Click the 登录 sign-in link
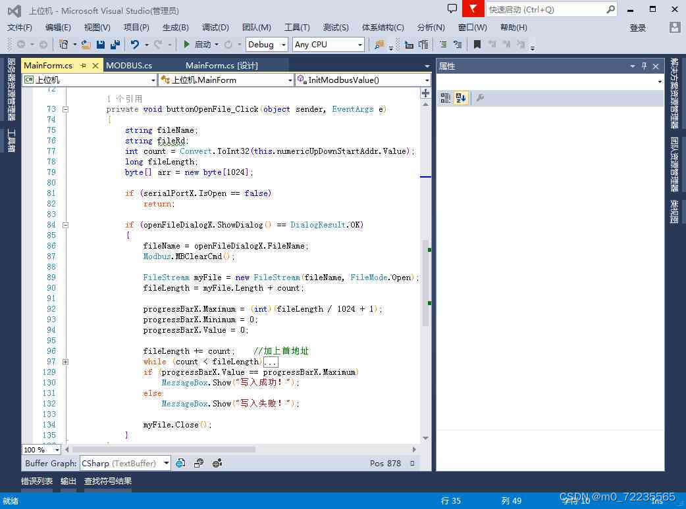Screen dimensions: 686x509 coord(637,28)
